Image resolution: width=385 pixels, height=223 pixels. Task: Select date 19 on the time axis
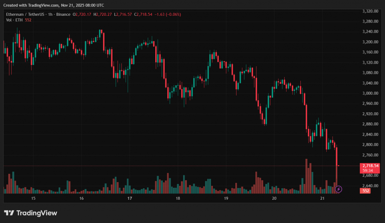coord(226,198)
